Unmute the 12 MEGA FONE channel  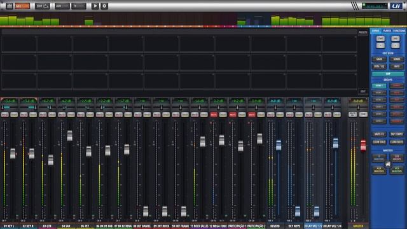click(x=214, y=114)
